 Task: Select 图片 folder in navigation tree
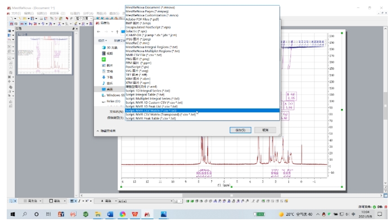[x=107, y=65]
